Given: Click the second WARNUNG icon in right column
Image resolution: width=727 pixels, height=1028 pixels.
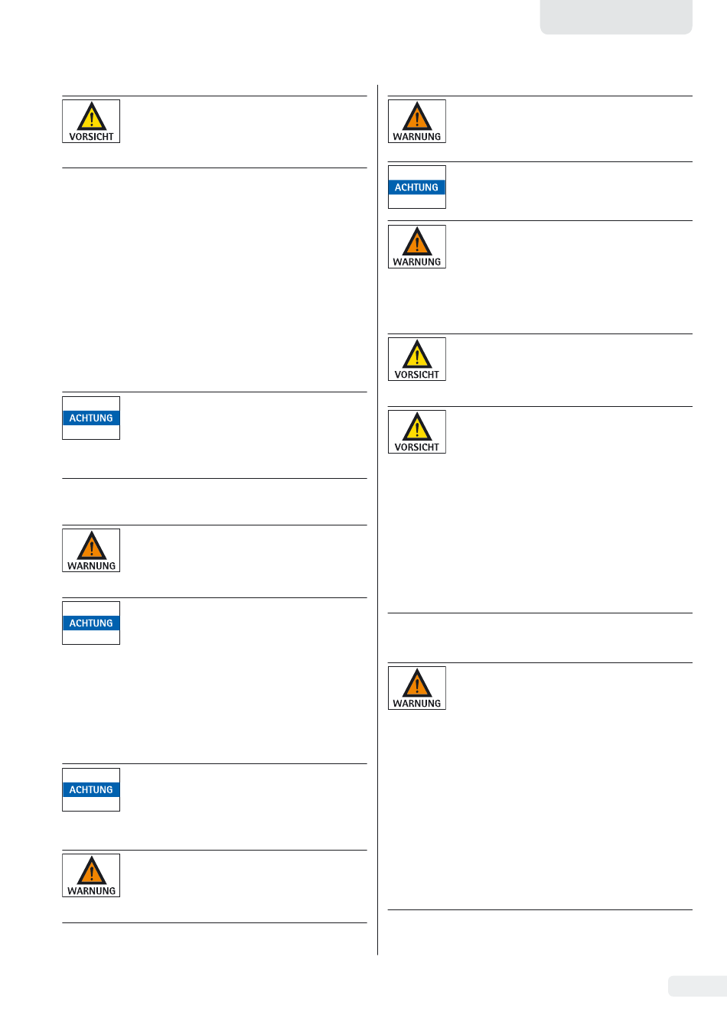Looking at the screenshot, I should (417, 246).
